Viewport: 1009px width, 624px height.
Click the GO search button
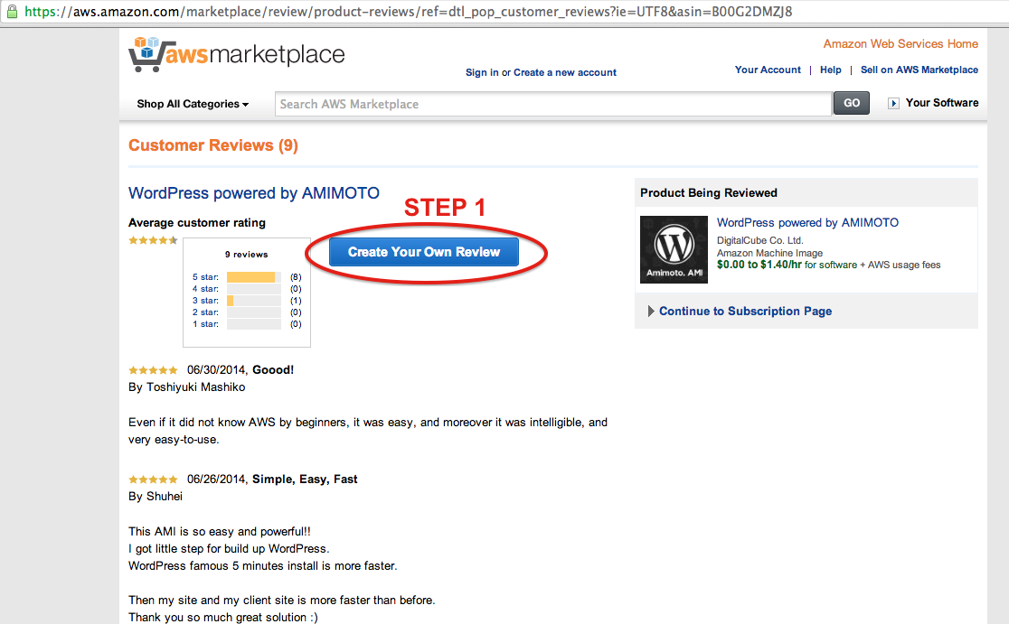coord(852,103)
